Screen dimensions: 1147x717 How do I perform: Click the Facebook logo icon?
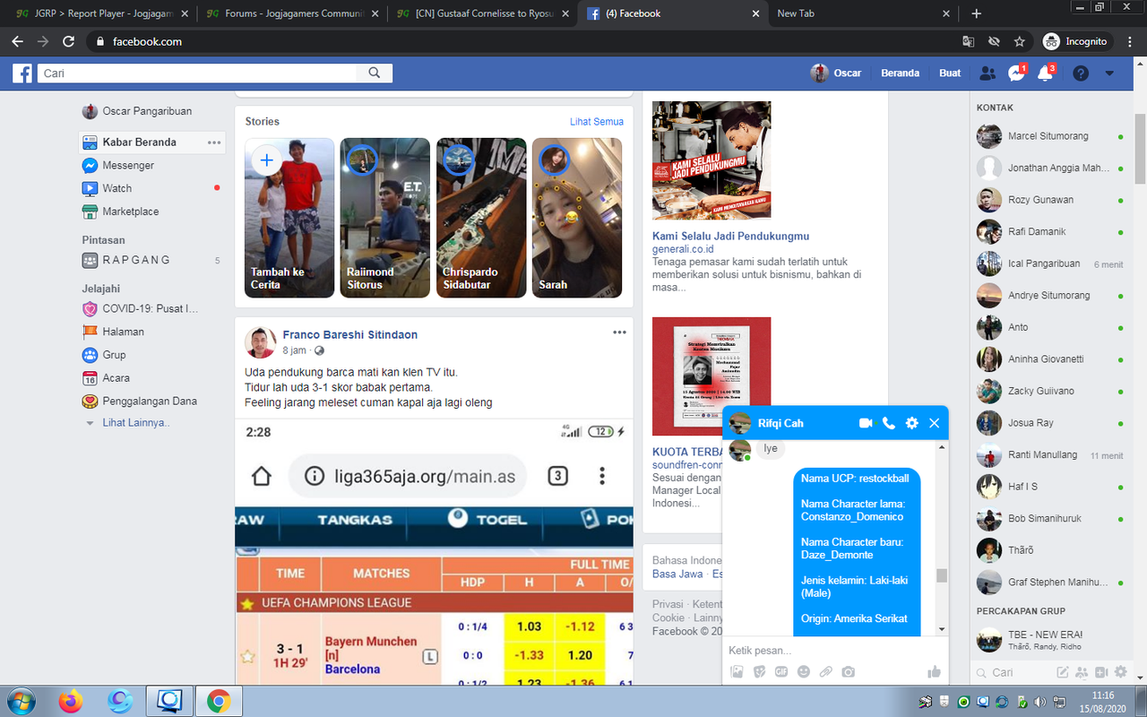pos(22,73)
